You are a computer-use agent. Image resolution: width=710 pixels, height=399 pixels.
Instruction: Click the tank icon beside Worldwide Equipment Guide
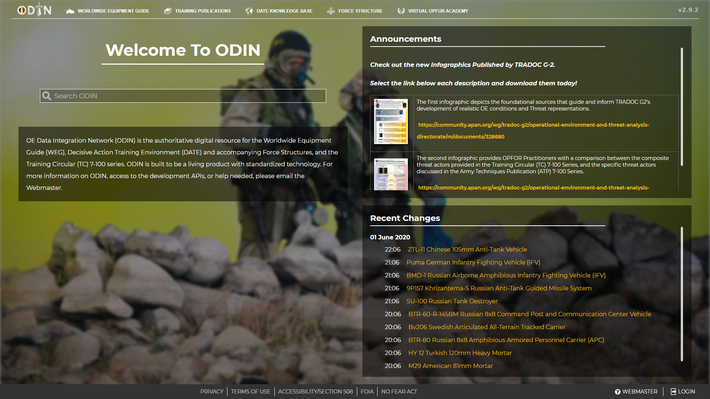pyautogui.click(x=70, y=11)
